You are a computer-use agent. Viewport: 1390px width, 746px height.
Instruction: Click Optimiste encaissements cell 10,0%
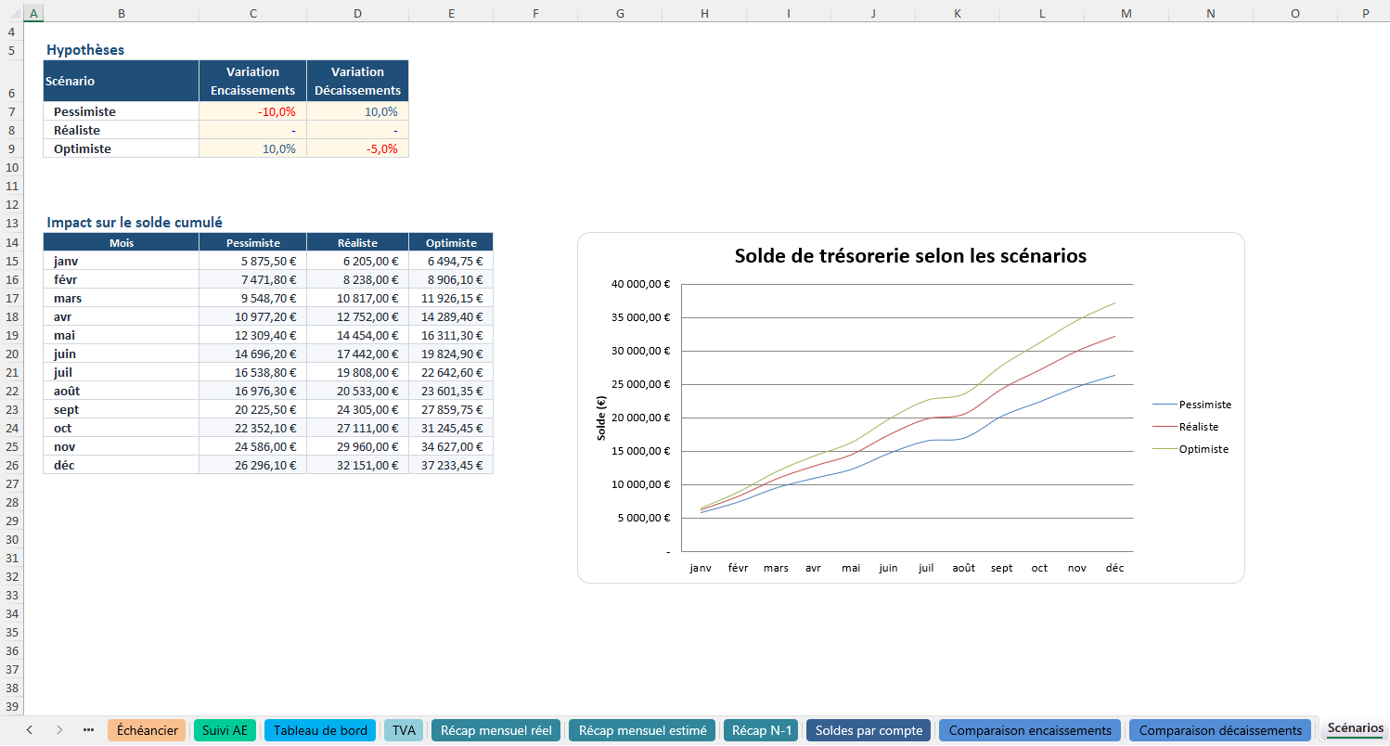pos(252,148)
